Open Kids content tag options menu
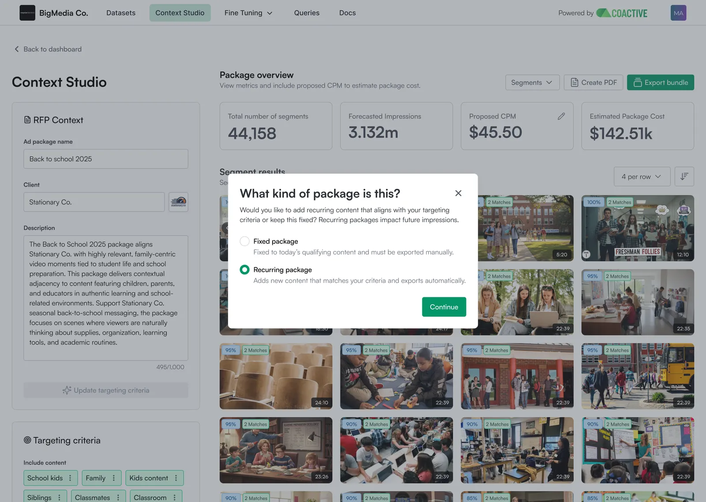 pyautogui.click(x=176, y=478)
